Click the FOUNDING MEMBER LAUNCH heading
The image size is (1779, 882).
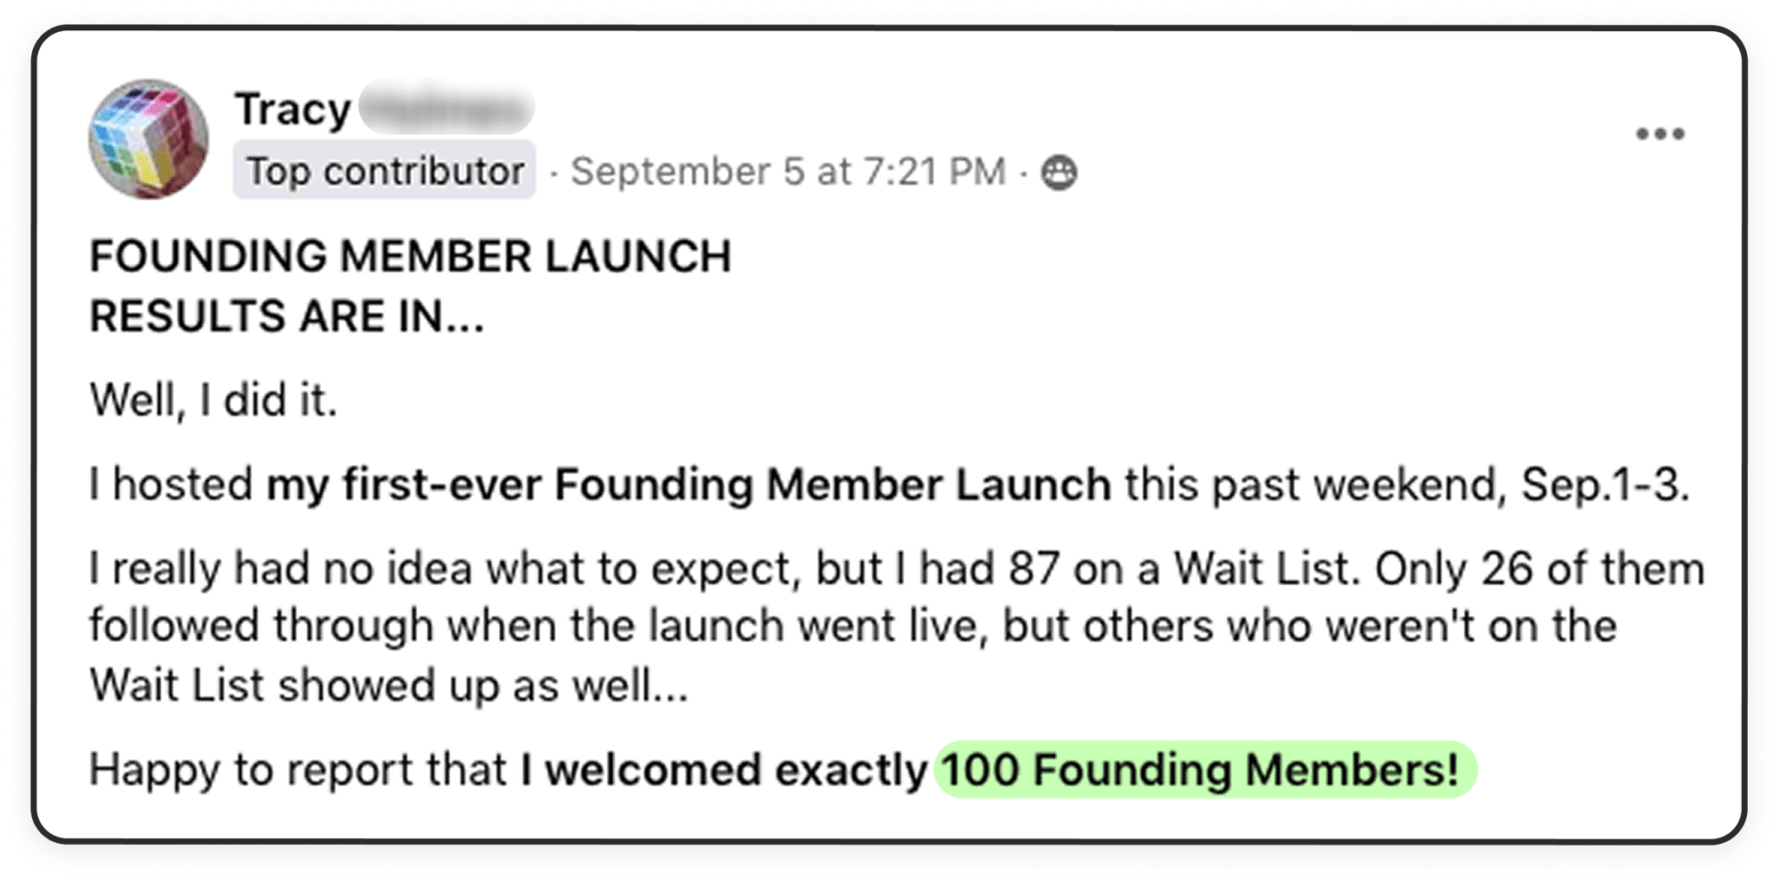click(x=410, y=257)
